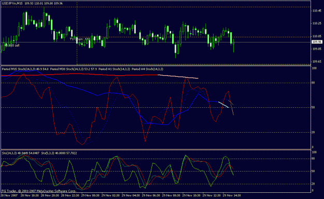Click the 50 level label in middle stochastic panel
The image size is (324, 199).
coord(313,107)
